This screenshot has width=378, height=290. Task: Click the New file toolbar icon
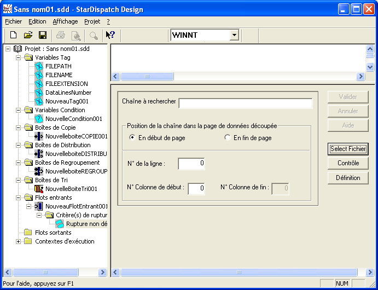[14, 35]
